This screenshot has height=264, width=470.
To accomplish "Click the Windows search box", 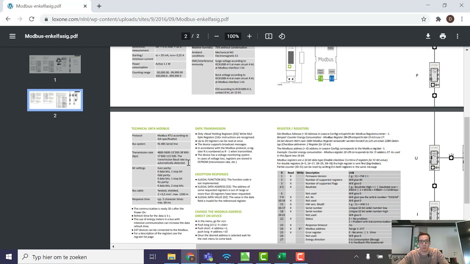I will click(81, 257).
